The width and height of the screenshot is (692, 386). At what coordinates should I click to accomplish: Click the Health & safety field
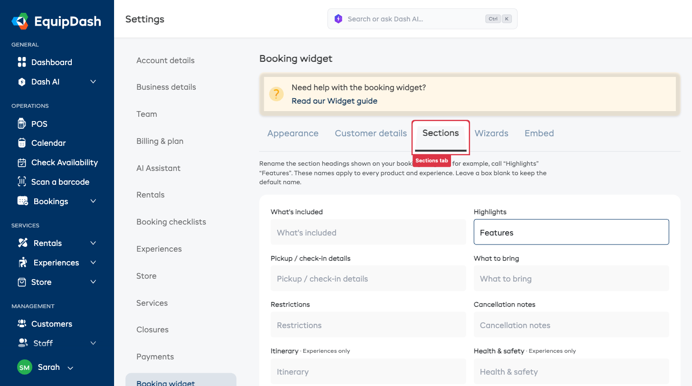571,372
